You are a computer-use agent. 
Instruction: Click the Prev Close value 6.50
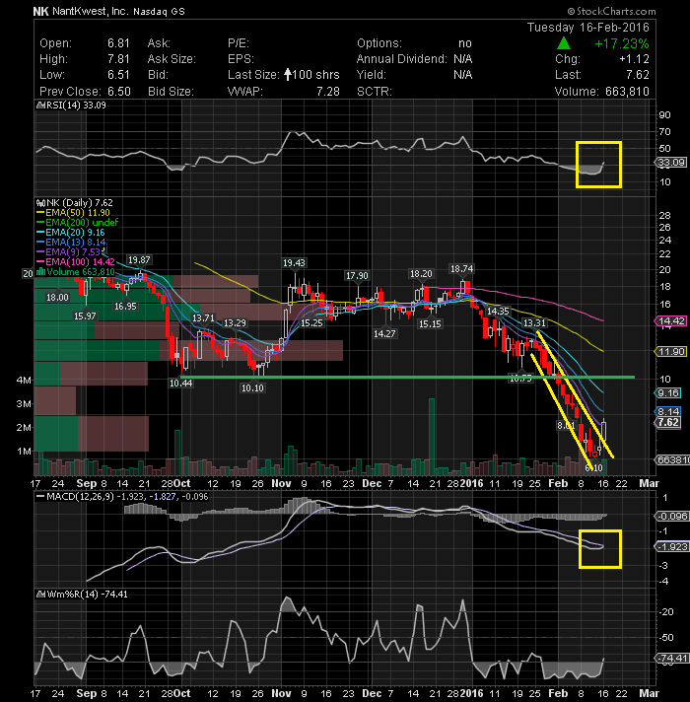[119, 92]
